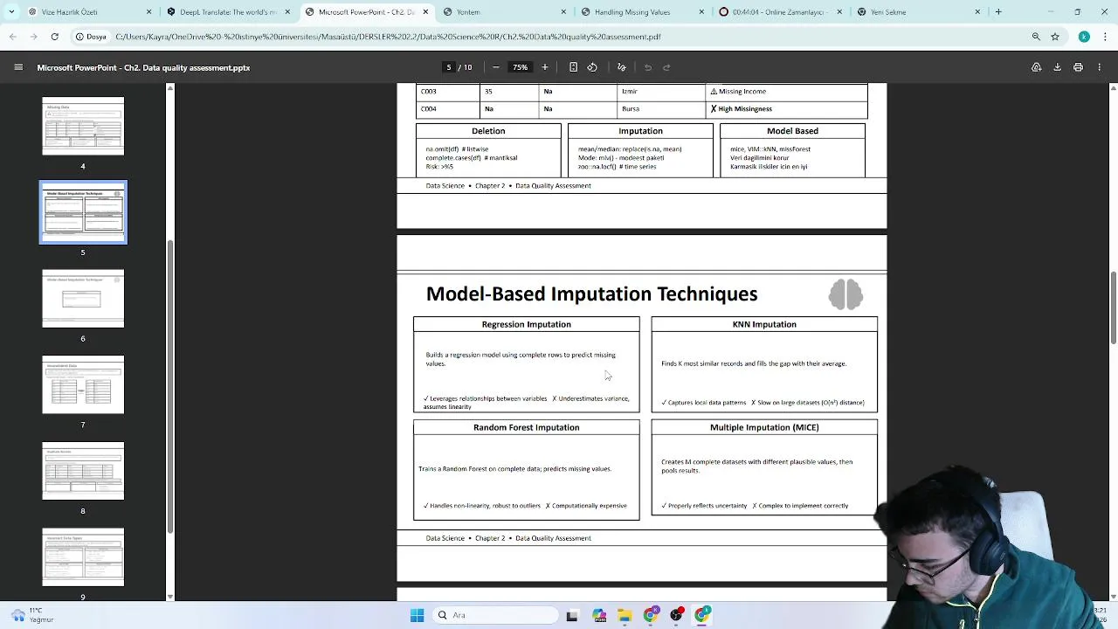Image resolution: width=1118 pixels, height=629 pixels.
Task: Click the redo annotation icon
Action: point(666,67)
